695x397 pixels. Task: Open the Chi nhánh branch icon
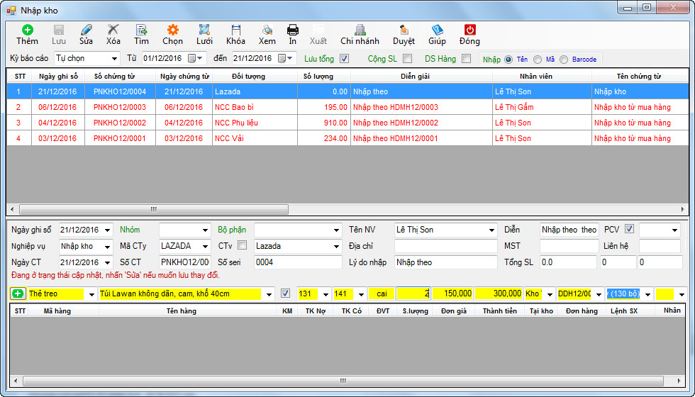coord(360,30)
